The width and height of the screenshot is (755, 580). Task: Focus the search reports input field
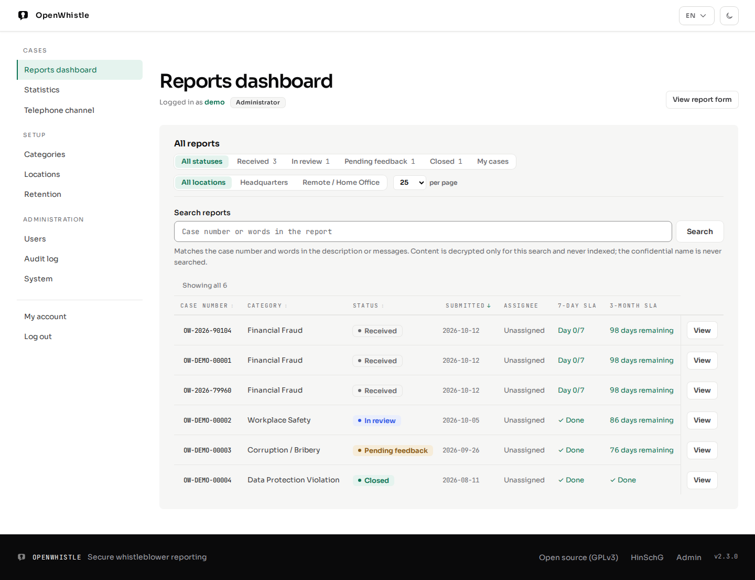[423, 231]
